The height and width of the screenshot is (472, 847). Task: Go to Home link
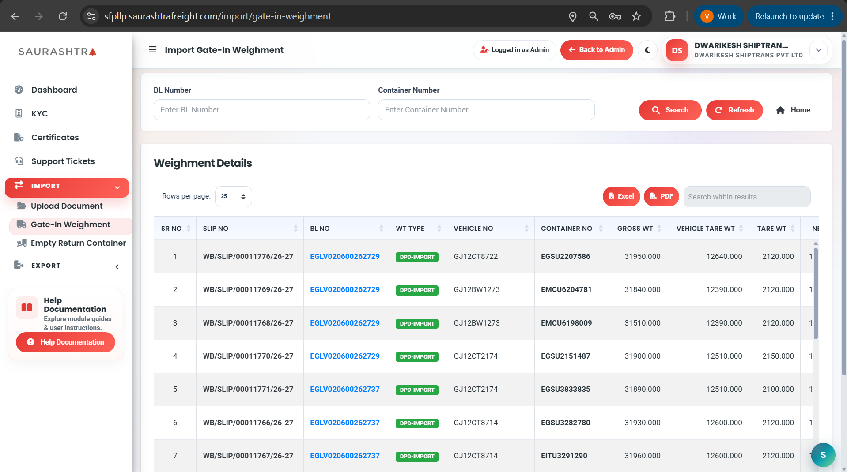793,110
